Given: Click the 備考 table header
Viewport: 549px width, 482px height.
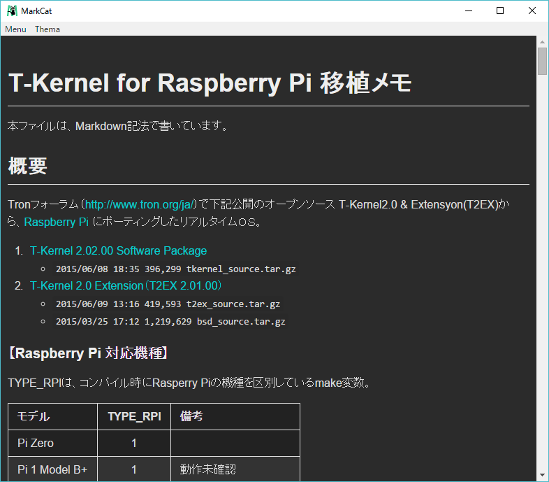Looking at the screenshot, I should (235, 416).
